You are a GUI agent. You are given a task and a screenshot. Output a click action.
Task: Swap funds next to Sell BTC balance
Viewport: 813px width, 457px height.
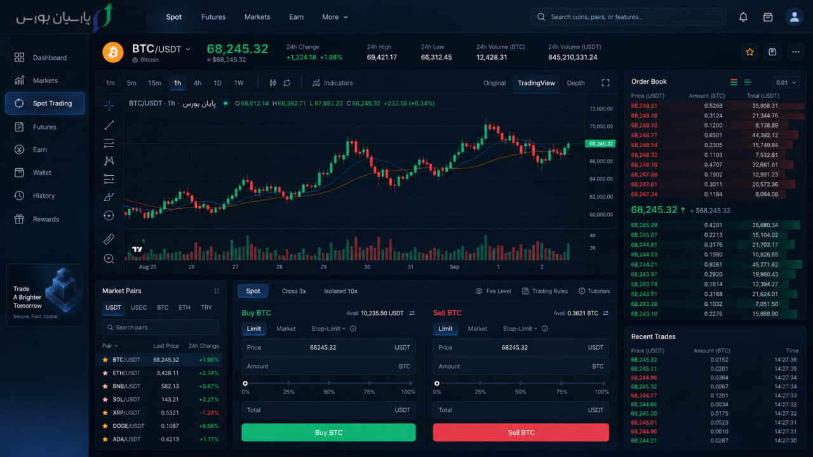[605, 313]
